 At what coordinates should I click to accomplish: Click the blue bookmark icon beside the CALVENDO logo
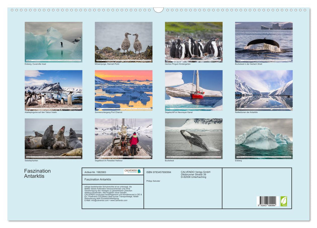[x=140, y=170]
